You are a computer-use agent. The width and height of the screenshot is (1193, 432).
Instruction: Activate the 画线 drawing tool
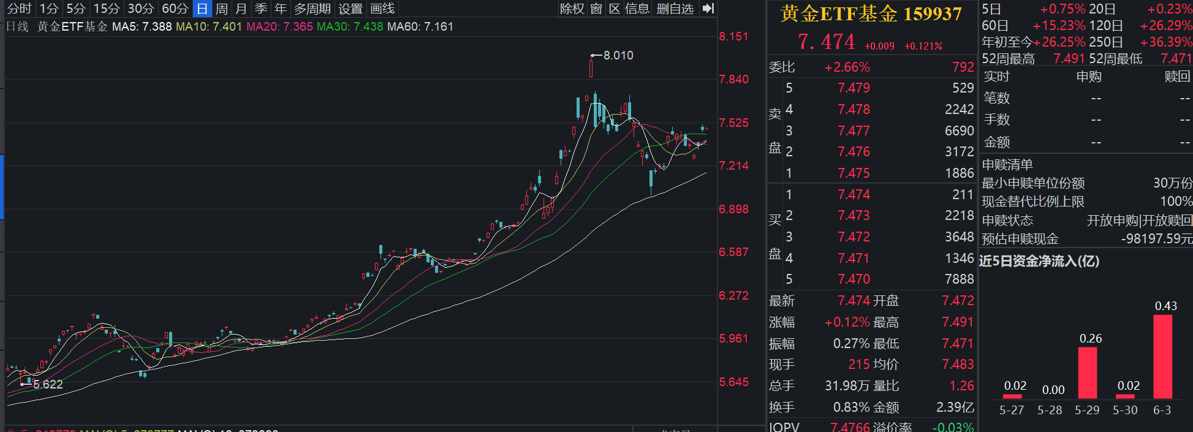point(382,9)
